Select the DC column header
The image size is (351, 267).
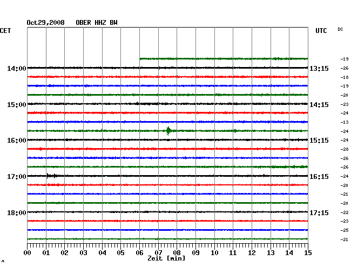[x=340, y=29]
